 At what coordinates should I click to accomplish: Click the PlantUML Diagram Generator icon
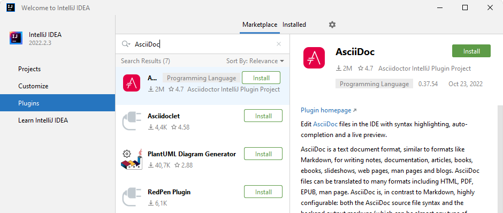(132, 159)
